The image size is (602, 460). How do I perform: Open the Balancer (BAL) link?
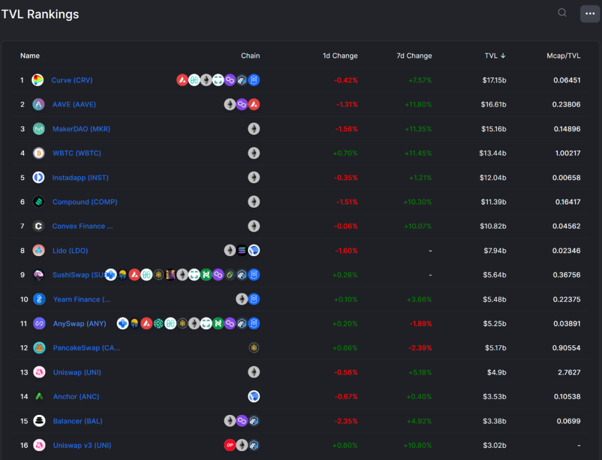pyautogui.click(x=77, y=421)
